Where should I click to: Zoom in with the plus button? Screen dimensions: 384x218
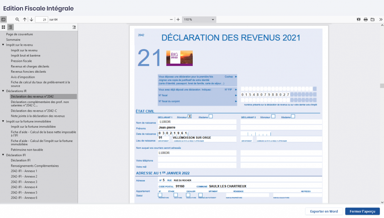pos(178,19)
